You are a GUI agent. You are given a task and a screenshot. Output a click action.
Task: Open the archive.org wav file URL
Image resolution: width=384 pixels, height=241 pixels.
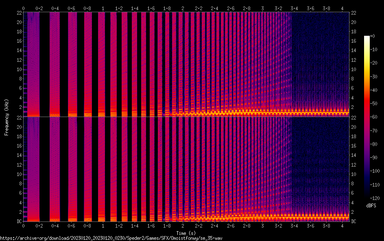pyautogui.click(x=111, y=238)
